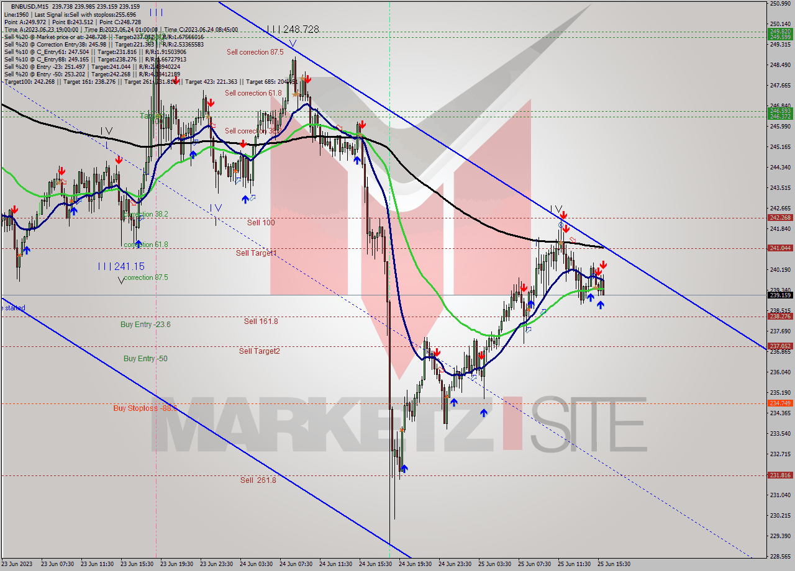Click the 241.044 red price tag
Viewport: 795px width, 571px height.
780,248
